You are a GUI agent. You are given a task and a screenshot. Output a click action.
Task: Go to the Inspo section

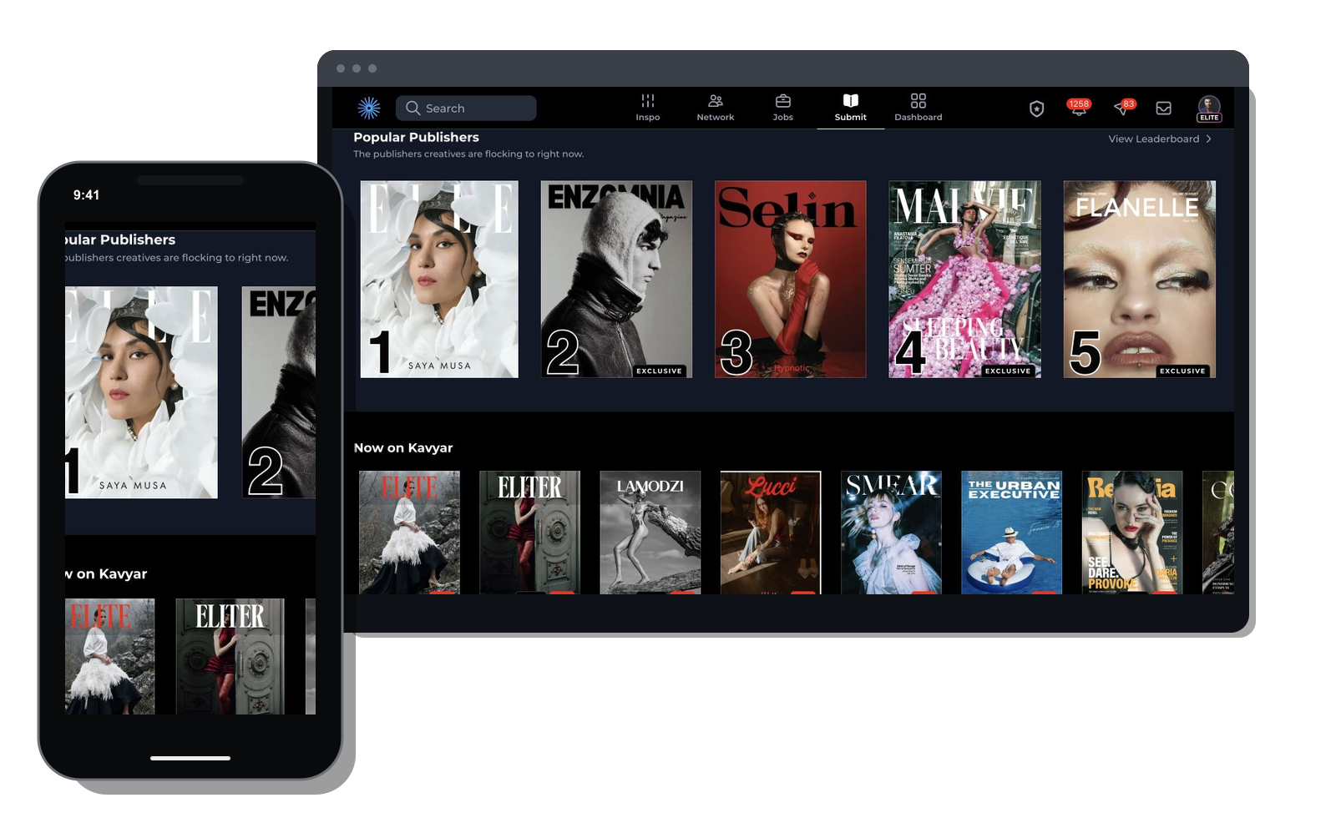(648, 108)
